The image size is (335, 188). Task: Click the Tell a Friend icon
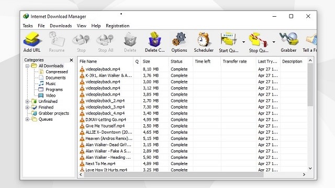(311, 40)
